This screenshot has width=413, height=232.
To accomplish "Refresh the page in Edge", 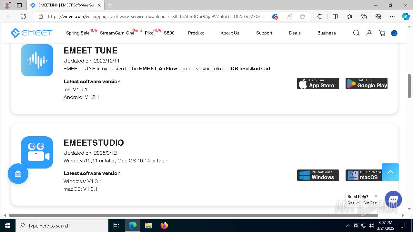I will [23, 16].
